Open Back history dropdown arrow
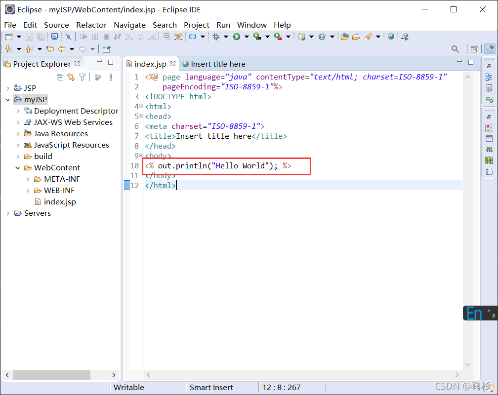 pos(72,49)
